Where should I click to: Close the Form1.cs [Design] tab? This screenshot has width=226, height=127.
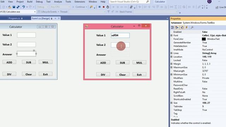[x=59, y=18]
